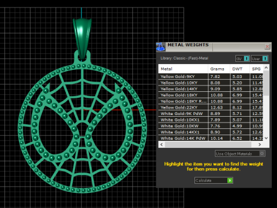Image resolution: width=277 pixels, height=208 pixels.
Task: Click the horizontal scrollbar thumb below the table
Action: point(208,144)
